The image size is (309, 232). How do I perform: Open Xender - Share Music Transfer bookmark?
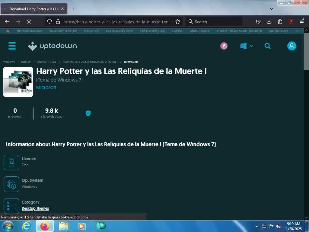point(239,31)
